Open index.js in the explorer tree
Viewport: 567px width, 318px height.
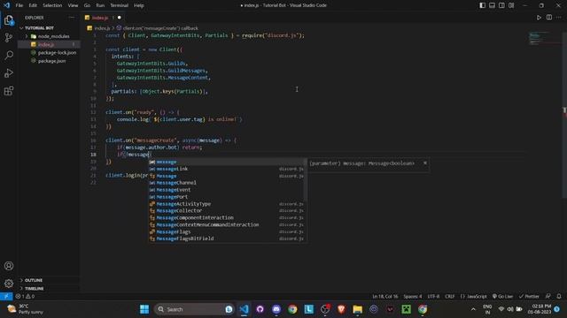tap(46, 44)
